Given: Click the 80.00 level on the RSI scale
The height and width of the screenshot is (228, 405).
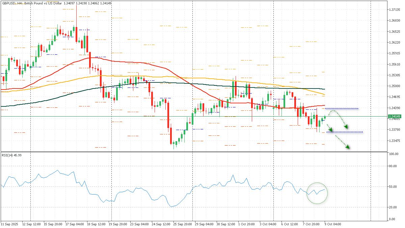Looking at the screenshot, I should pos(393,166).
